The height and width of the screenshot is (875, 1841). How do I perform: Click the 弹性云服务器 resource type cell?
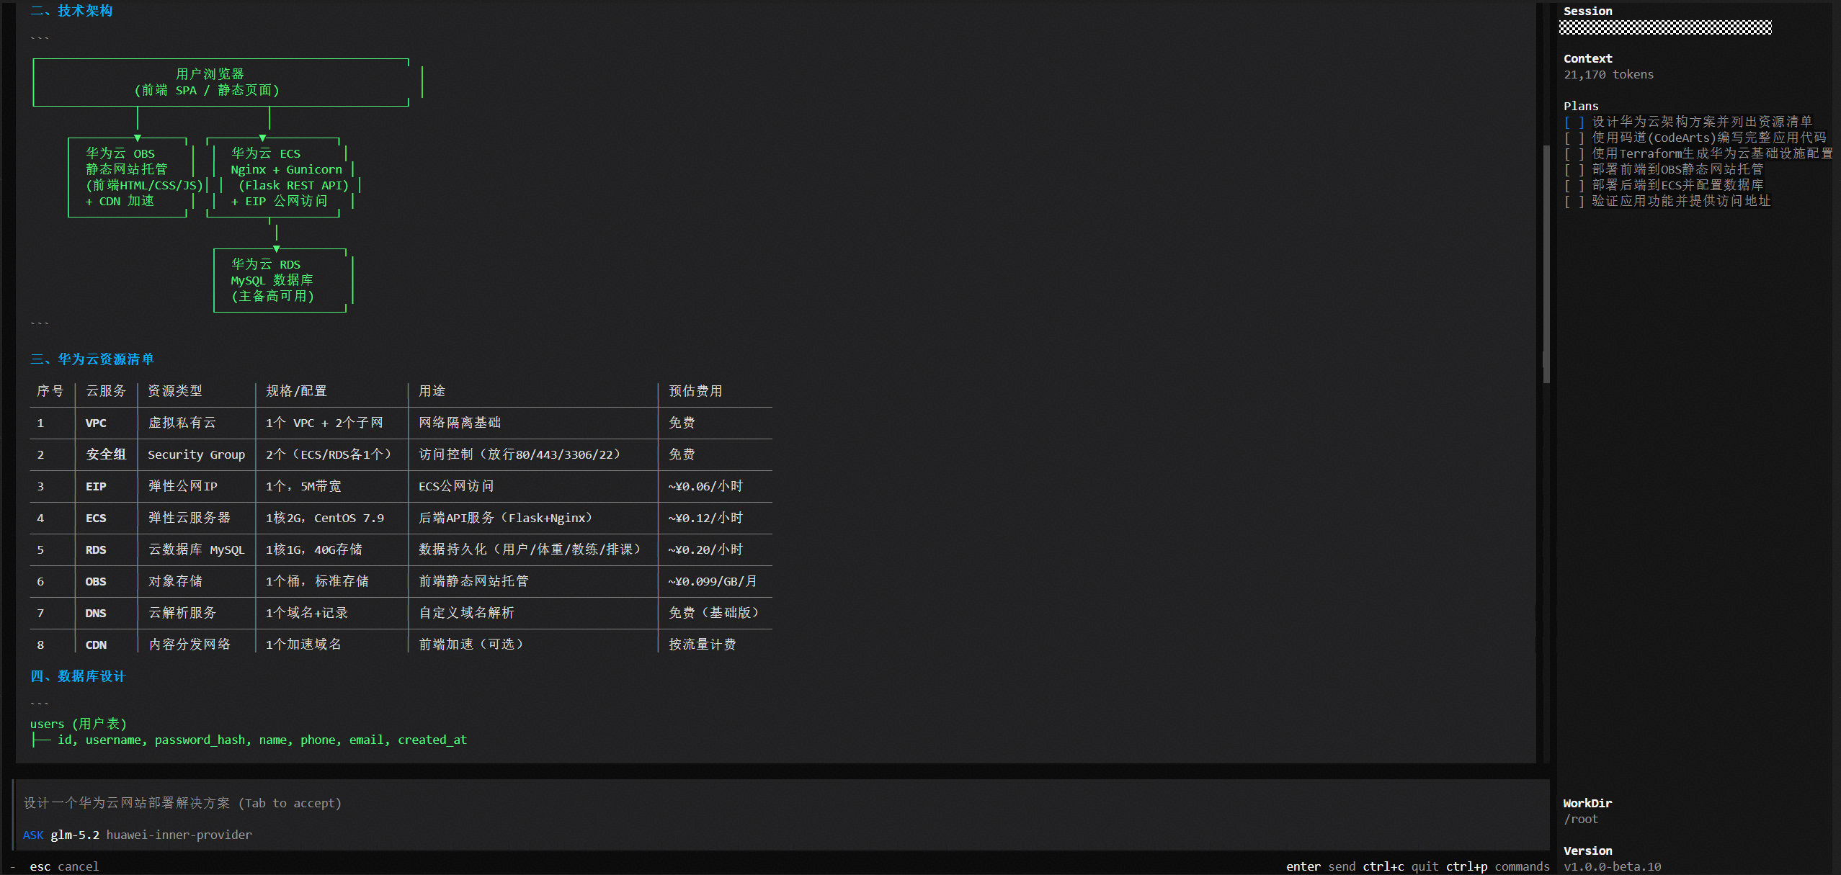pos(190,518)
